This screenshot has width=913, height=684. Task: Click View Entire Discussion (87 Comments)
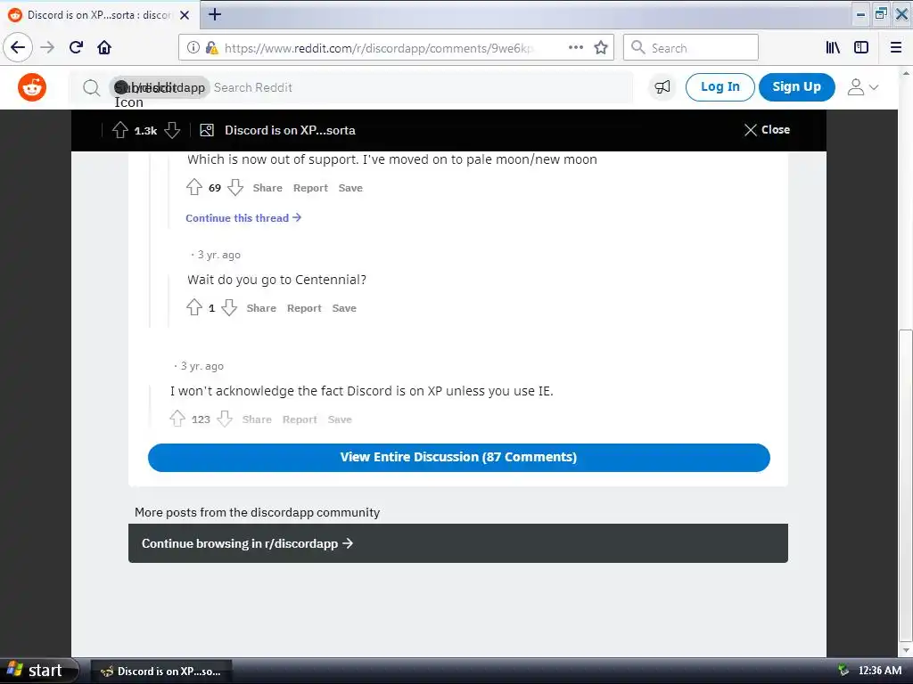tap(459, 457)
